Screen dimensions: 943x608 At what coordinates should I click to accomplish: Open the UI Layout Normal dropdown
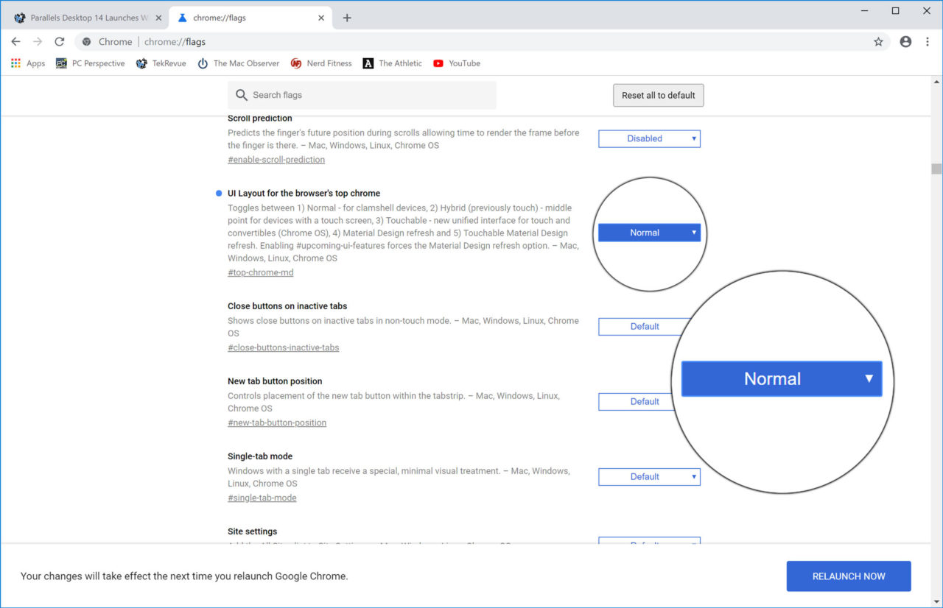click(649, 233)
